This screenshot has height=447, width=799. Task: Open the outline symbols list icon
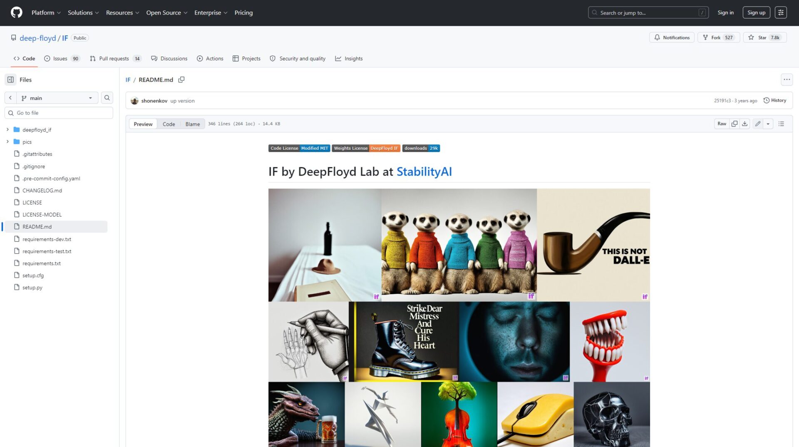[x=781, y=124]
